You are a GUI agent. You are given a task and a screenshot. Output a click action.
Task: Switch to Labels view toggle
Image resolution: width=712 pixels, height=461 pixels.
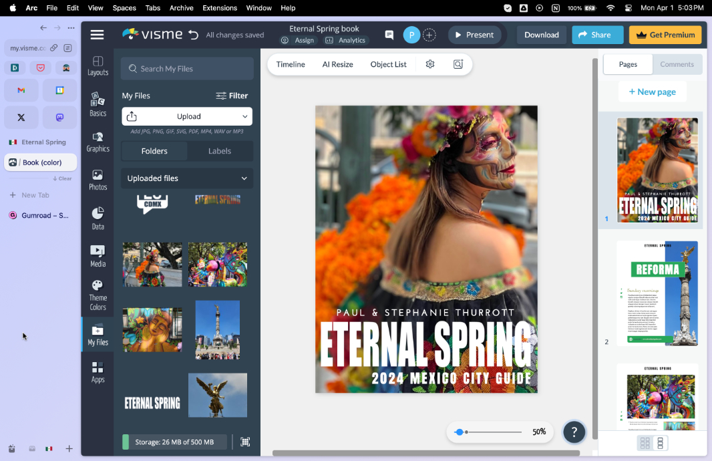[x=220, y=151]
